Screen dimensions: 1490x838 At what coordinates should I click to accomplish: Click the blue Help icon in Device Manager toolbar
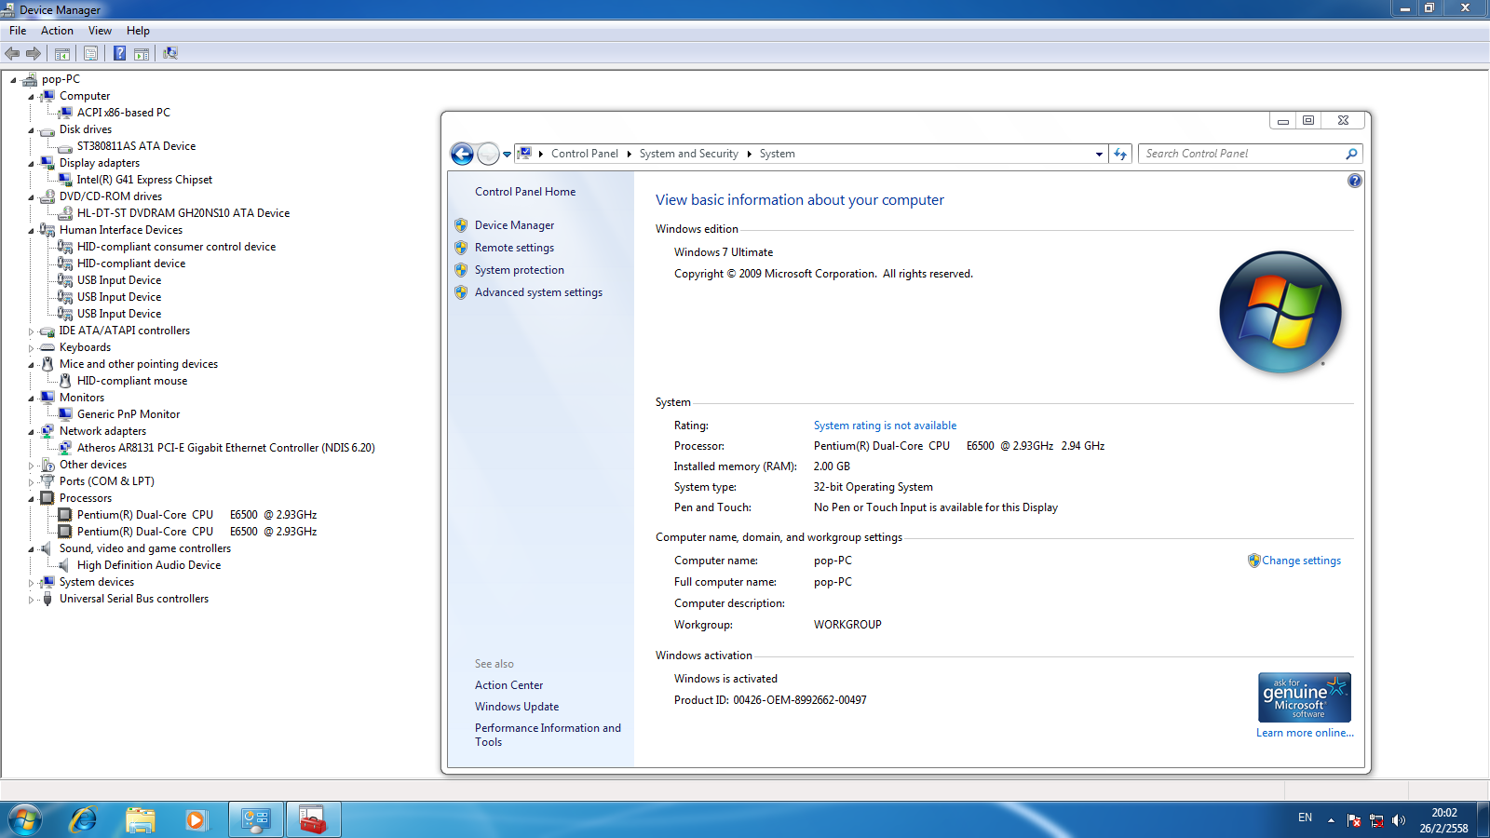point(119,53)
